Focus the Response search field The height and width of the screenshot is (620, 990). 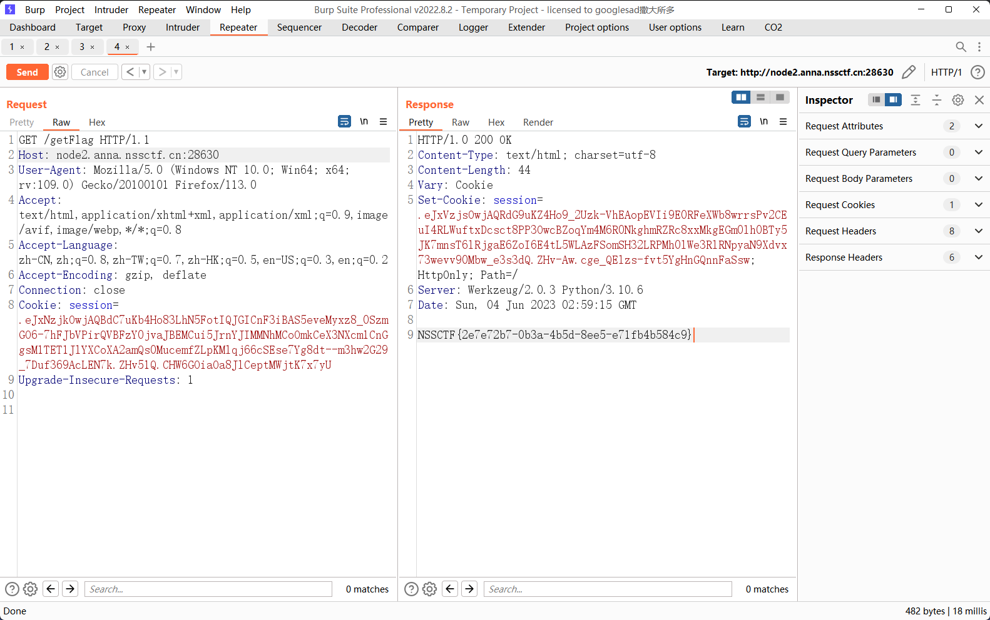point(608,589)
